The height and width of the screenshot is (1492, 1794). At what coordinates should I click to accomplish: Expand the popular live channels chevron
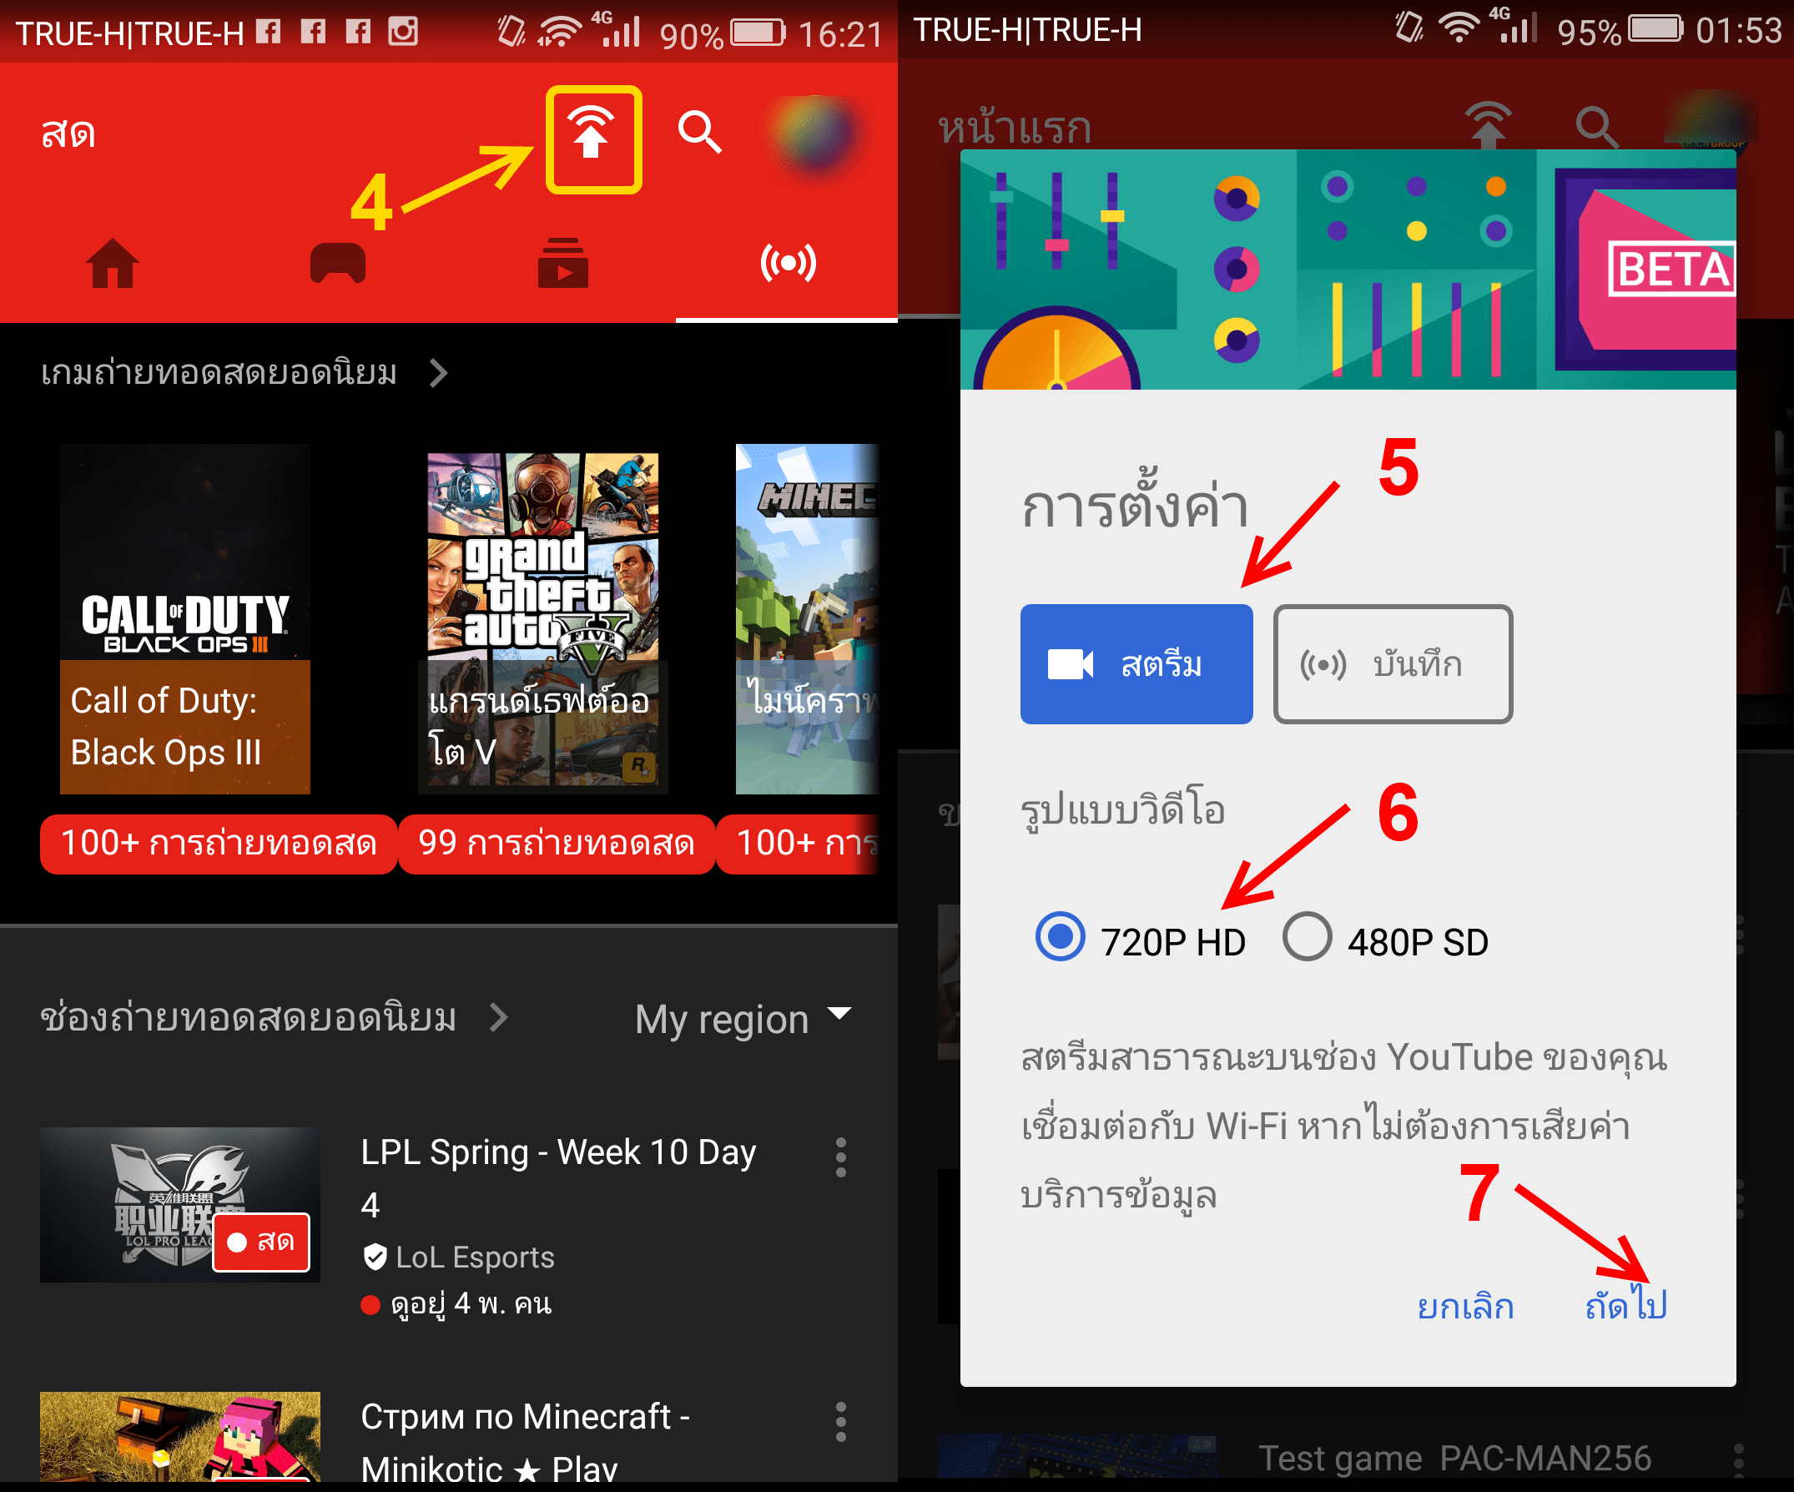tap(499, 1018)
